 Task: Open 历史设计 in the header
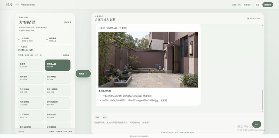pyautogui.click(x=247, y=5)
